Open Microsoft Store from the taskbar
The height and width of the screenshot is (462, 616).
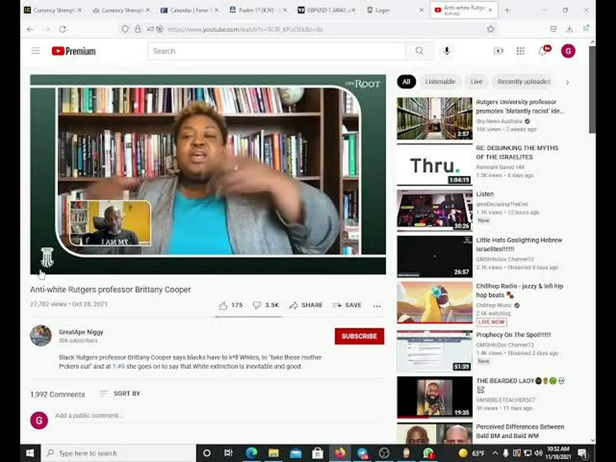coord(317,453)
